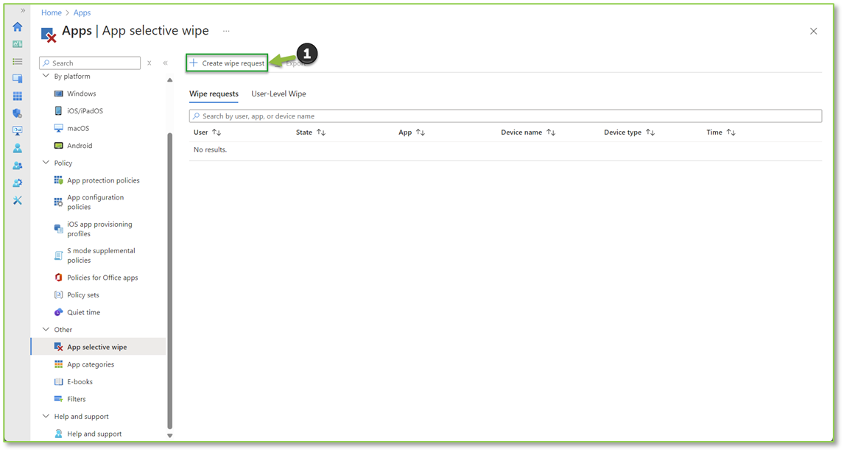Select the Wipe requests tab
The height and width of the screenshot is (452, 844).
click(214, 93)
